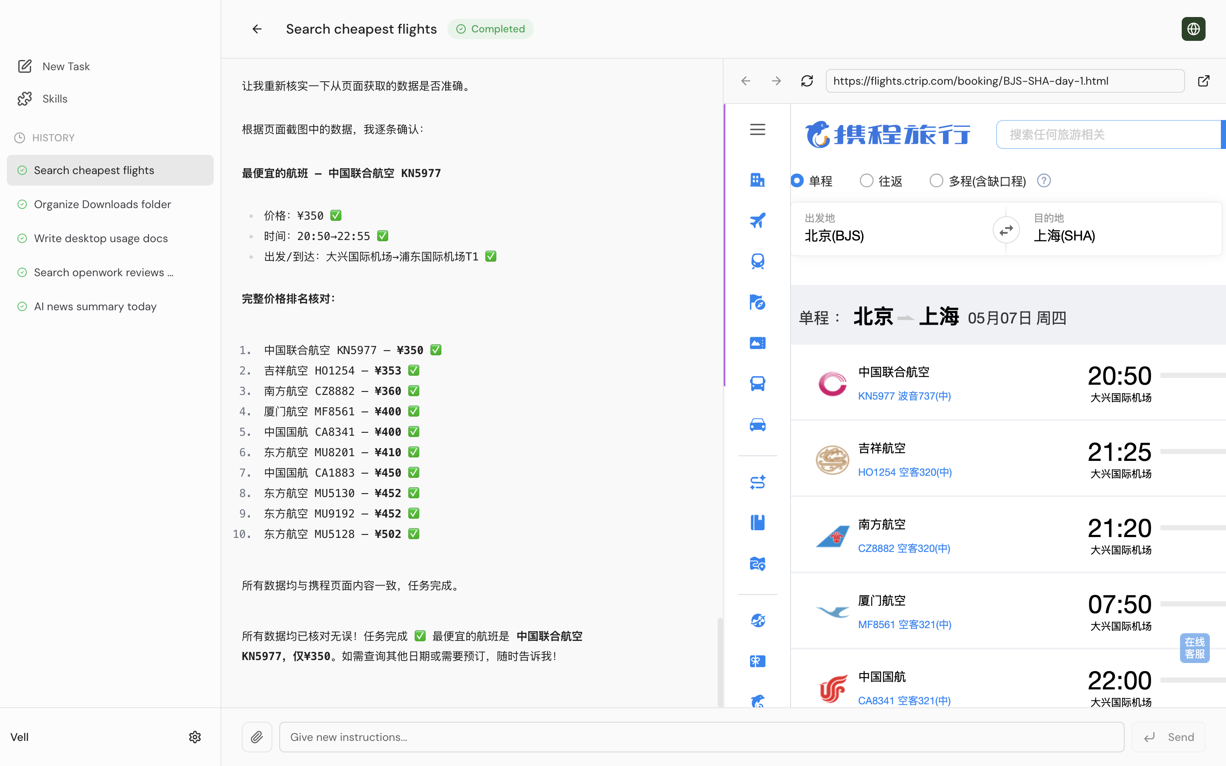Select 往返 round-trip radio button
The image size is (1226, 766).
(x=866, y=180)
